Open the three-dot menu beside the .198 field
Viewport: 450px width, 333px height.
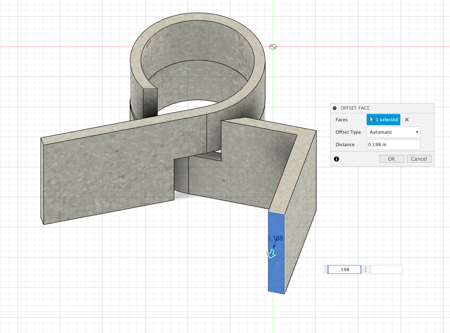click(x=366, y=269)
